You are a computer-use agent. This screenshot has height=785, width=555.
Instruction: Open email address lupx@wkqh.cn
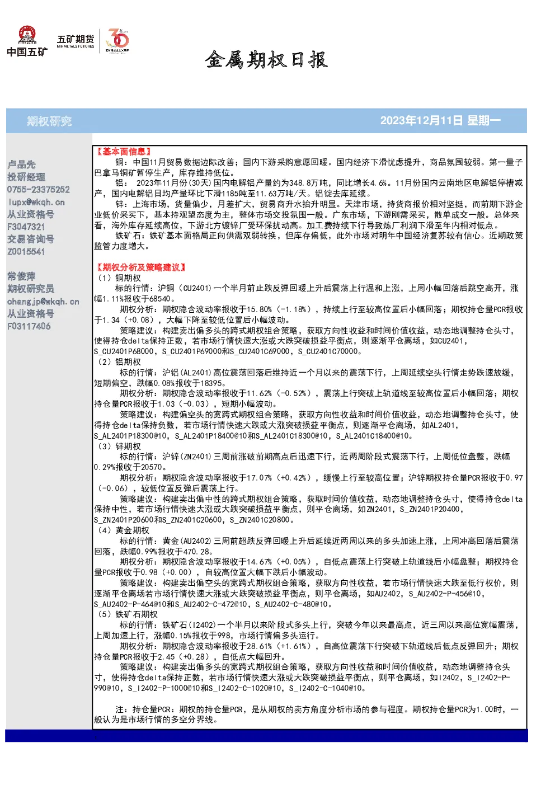[36, 202]
